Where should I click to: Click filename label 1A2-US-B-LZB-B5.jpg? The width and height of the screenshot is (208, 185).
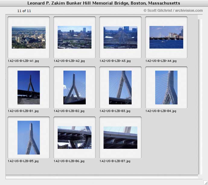23,161
